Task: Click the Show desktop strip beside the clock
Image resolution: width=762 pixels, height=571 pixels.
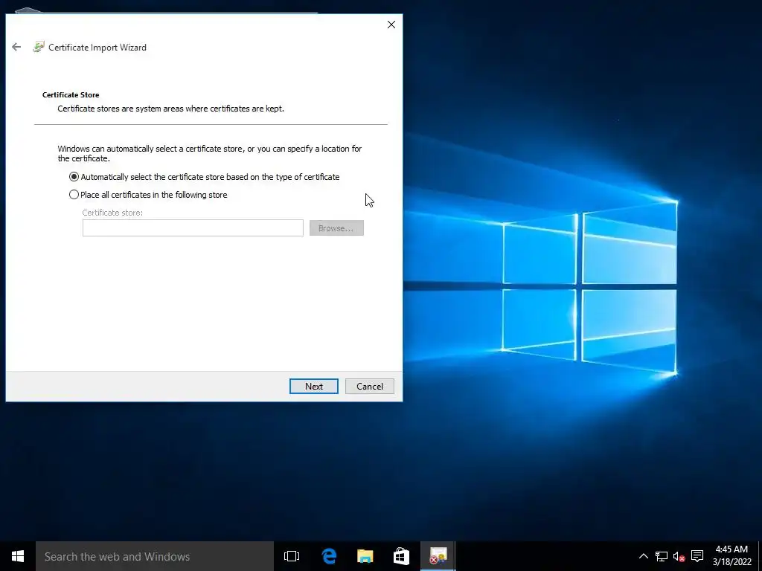Action: click(760, 556)
